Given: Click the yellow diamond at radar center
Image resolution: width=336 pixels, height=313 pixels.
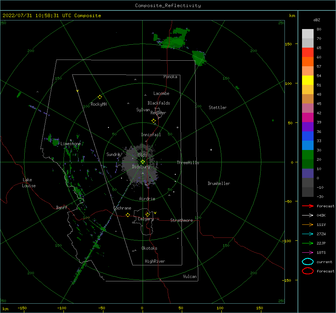Looking at the screenshot, I should point(143,162).
